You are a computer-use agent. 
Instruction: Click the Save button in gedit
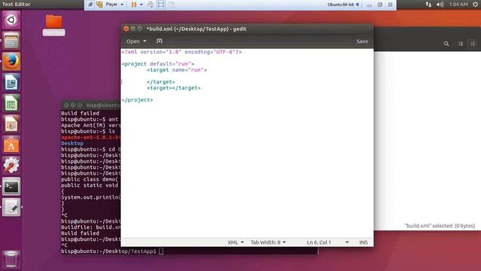(362, 41)
